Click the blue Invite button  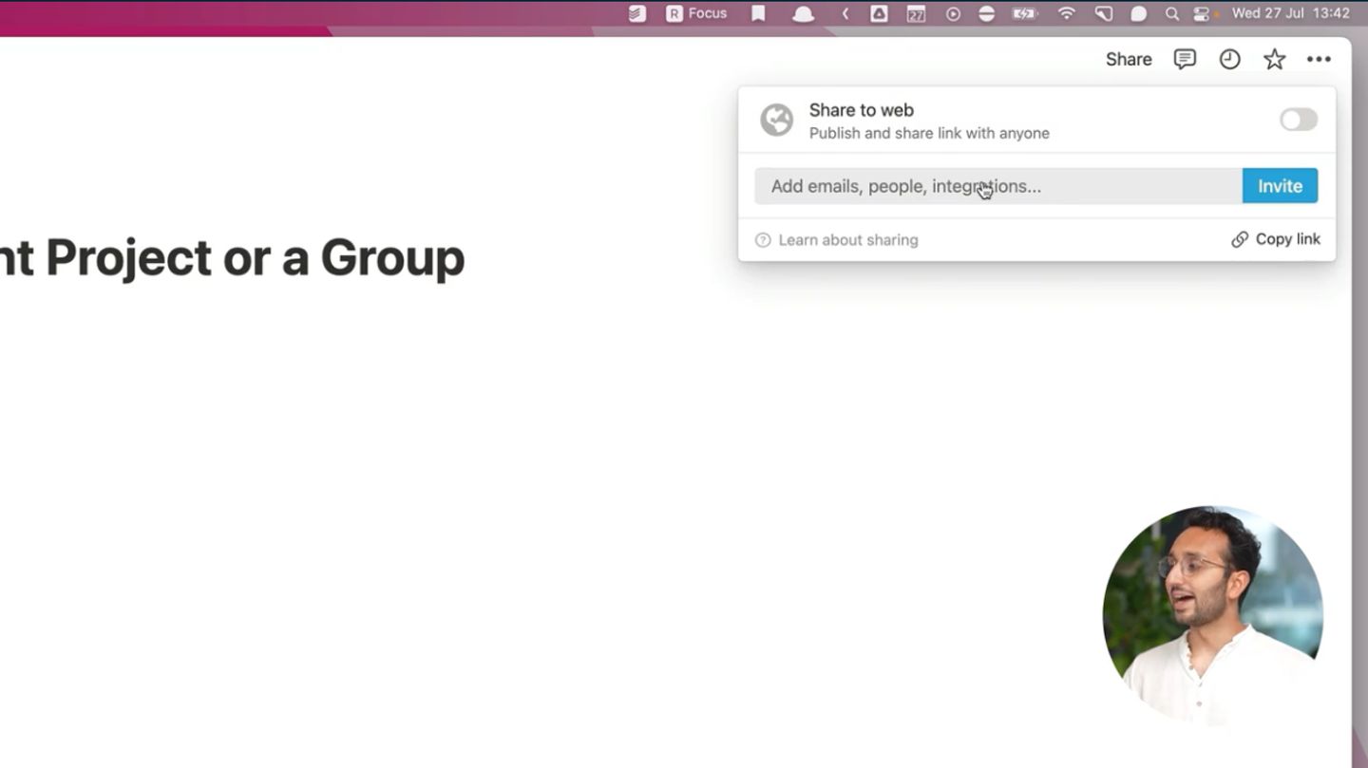1280,186
